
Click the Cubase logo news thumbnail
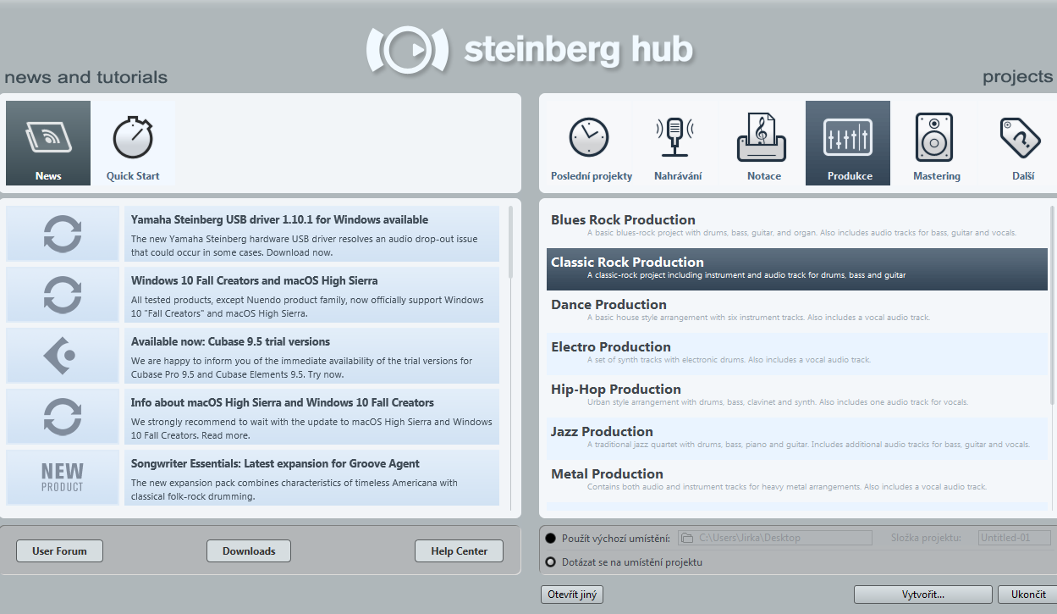click(63, 356)
